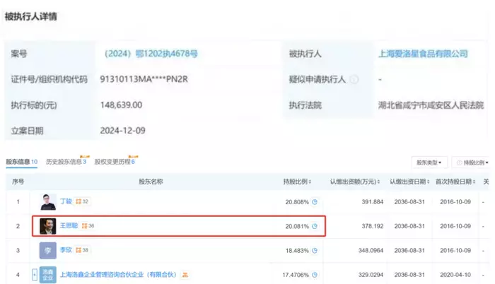
Task: Click shareholding detail icon for 18.483%
Action: [315, 251]
